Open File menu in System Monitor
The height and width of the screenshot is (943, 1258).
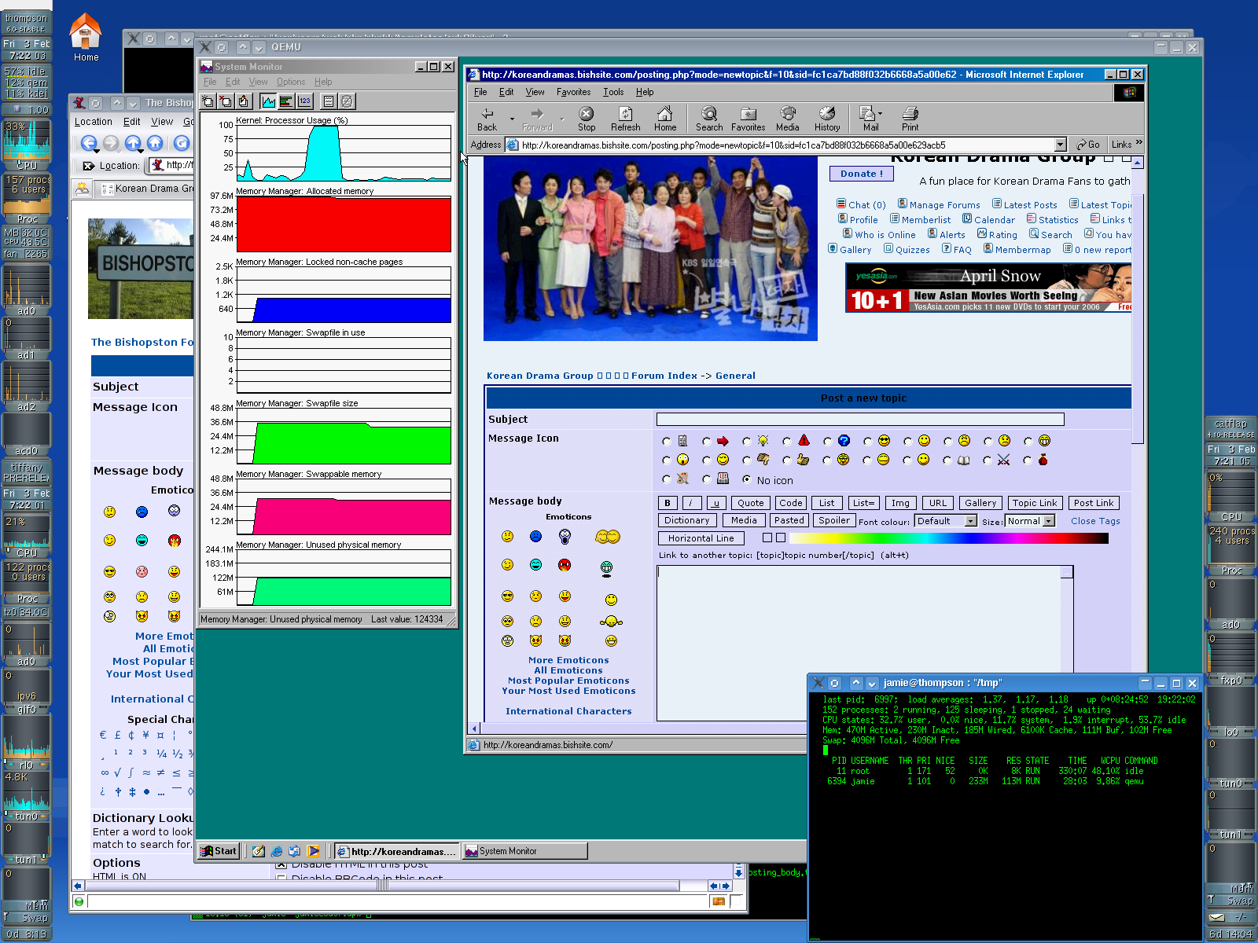[x=210, y=82]
